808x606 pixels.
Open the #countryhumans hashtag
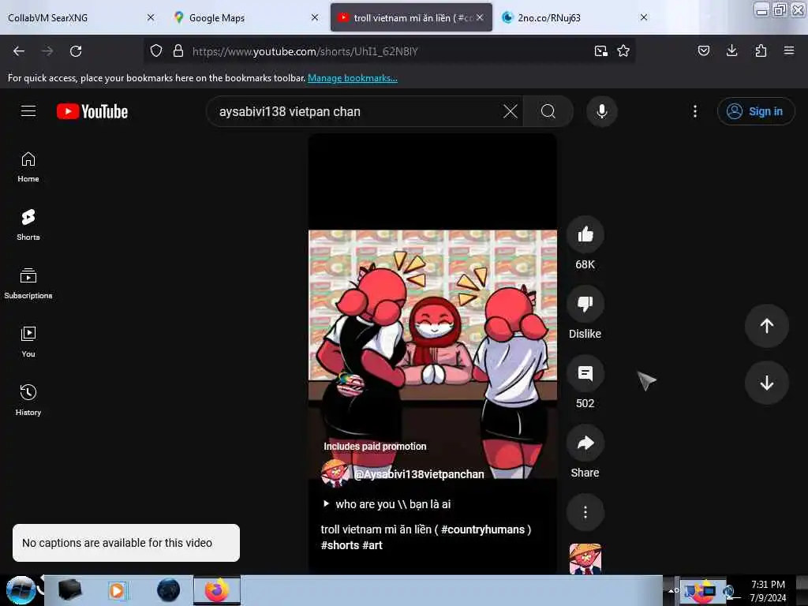pyautogui.click(x=483, y=529)
